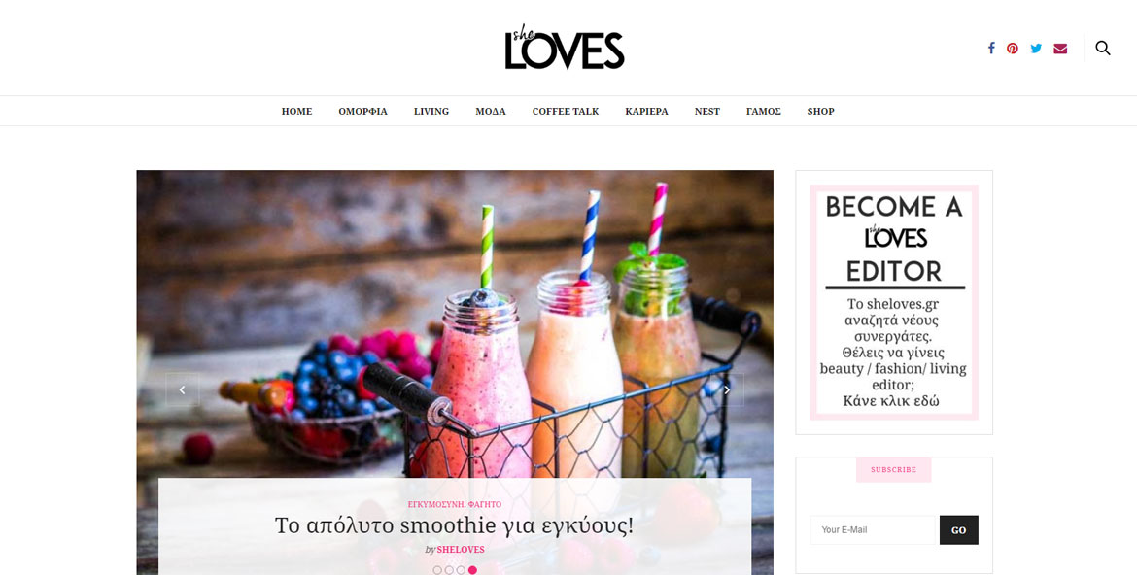Click the Become an Editor banner
The image size is (1137, 575).
pyautogui.click(x=894, y=302)
